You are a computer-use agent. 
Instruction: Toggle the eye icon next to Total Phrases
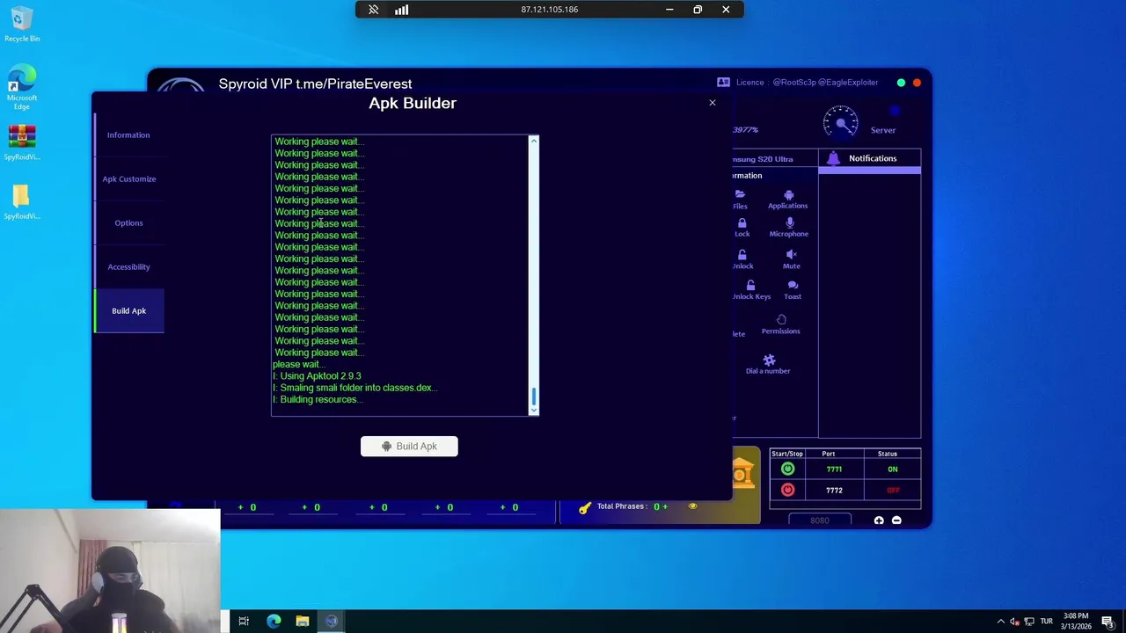693,506
